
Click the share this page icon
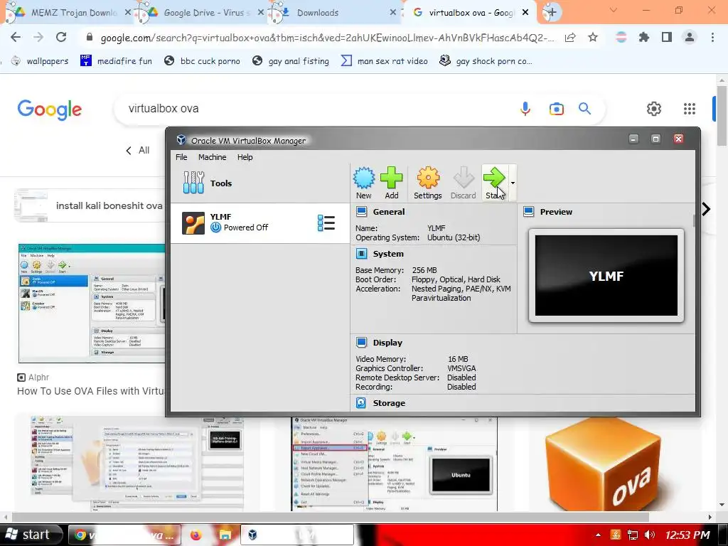pyautogui.click(x=570, y=38)
